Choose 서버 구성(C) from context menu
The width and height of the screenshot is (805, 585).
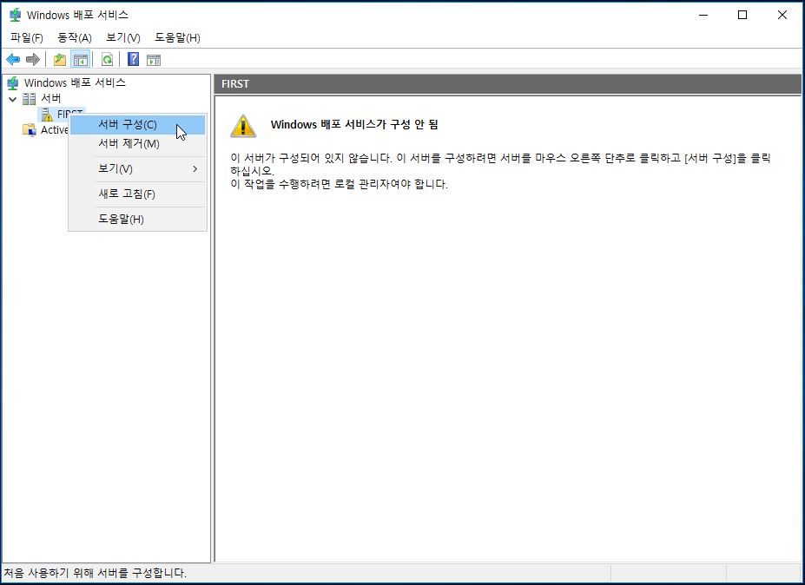click(137, 125)
